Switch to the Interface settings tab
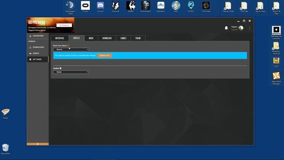Viewport: 284px width, 160px height. (x=59, y=38)
